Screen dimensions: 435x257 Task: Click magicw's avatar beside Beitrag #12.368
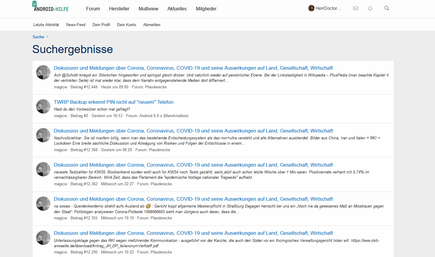[43, 135]
